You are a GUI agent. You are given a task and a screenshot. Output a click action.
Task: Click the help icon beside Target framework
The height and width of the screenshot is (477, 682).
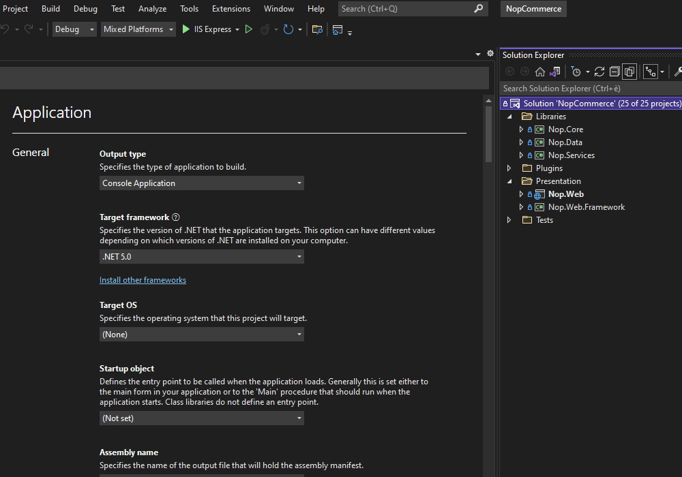(176, 217)
